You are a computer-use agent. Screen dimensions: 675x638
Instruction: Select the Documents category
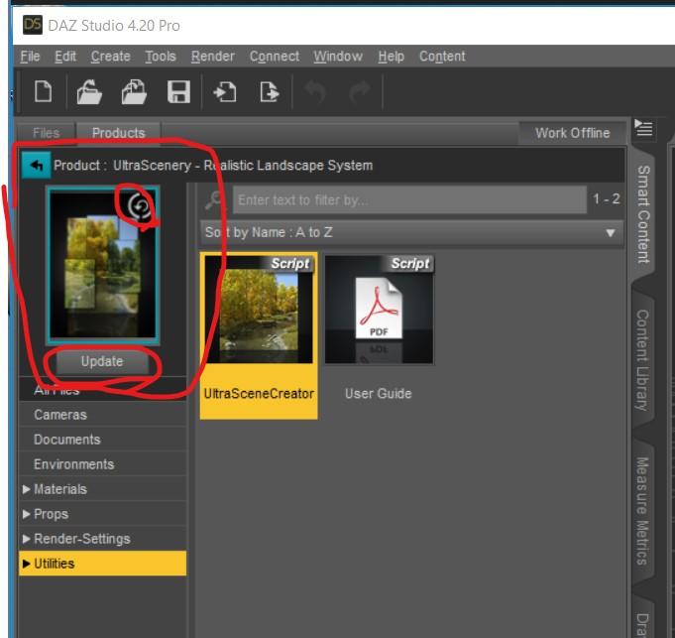[x=102, y=440]
